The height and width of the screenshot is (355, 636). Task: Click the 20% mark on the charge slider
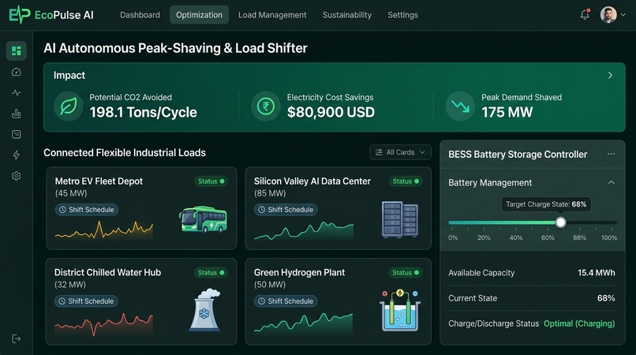pyautogui.click(x=484, y=237)
